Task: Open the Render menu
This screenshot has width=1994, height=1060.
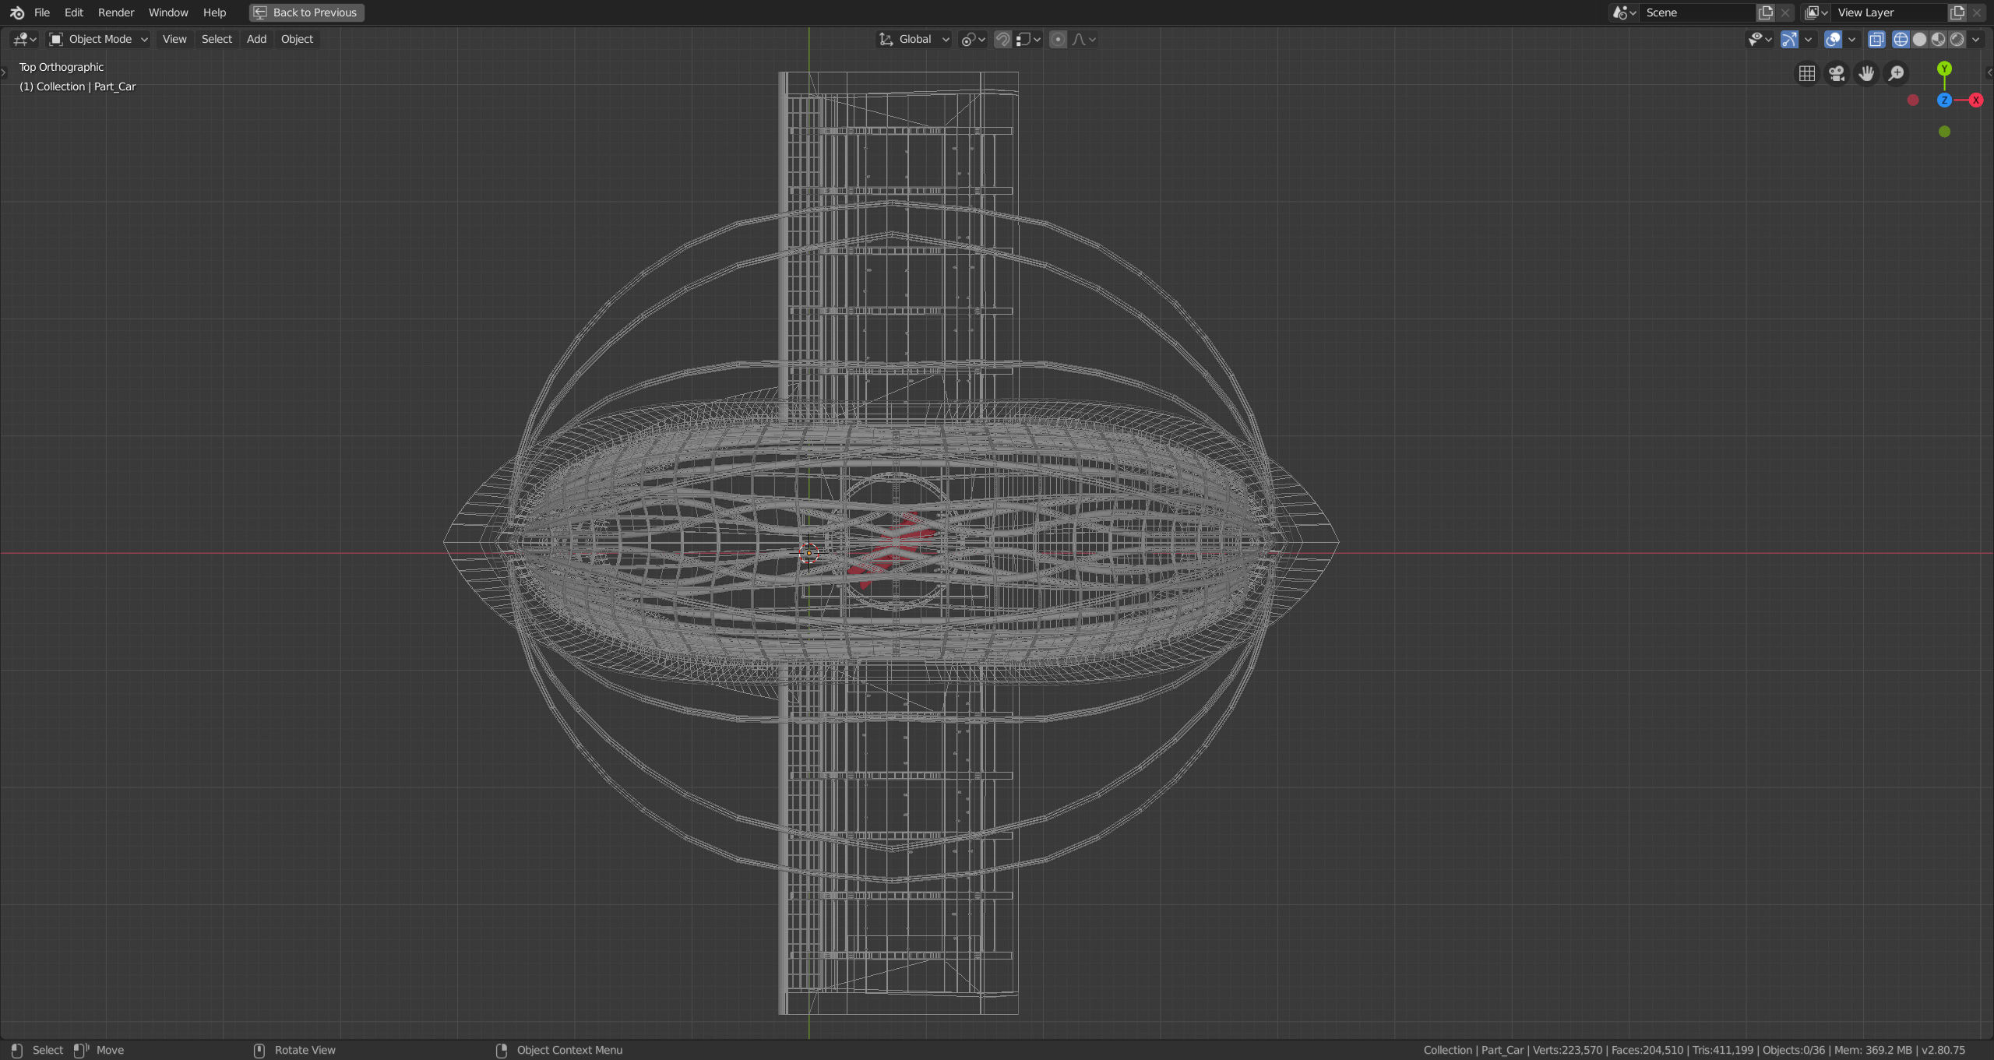Action: 116,12
